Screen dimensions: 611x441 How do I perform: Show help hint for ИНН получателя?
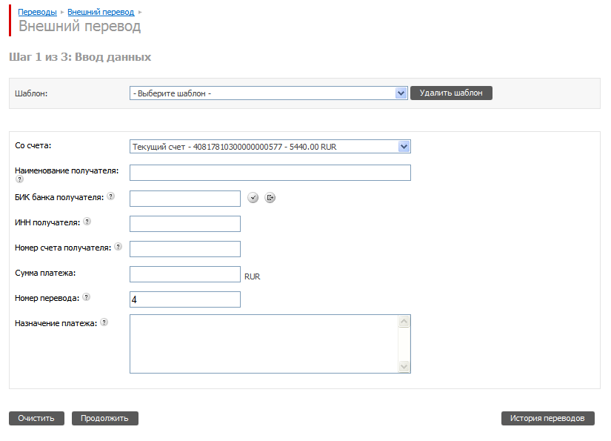pos(87,222)
